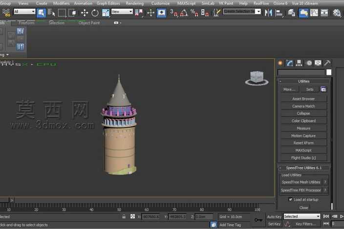Click Select and Manipulate icon
Viewport: 344px width, 229px height.
(x=151, y=13)
